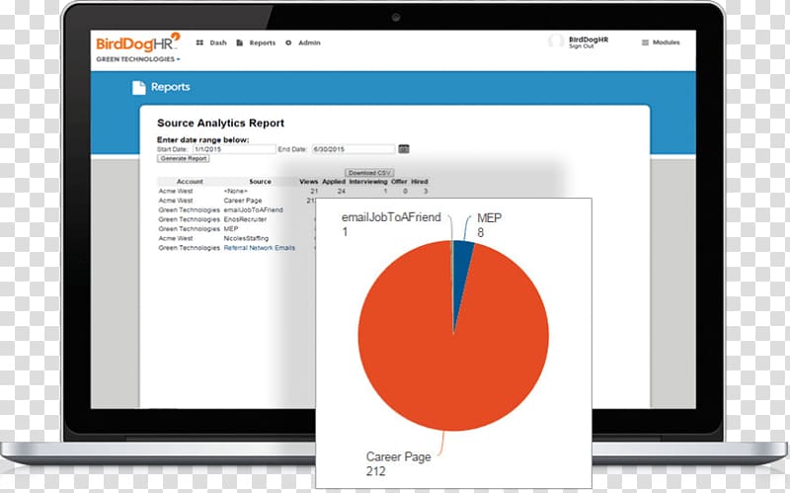The image size is (790, 493).
Task: Click the Sign Out link
Action: (582, 46)
